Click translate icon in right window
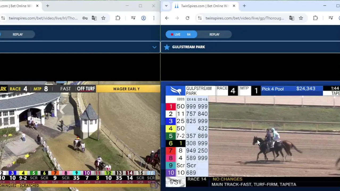The height and width of the screenshot is (191, 340). pyautogui.click(x=292, y=18)
